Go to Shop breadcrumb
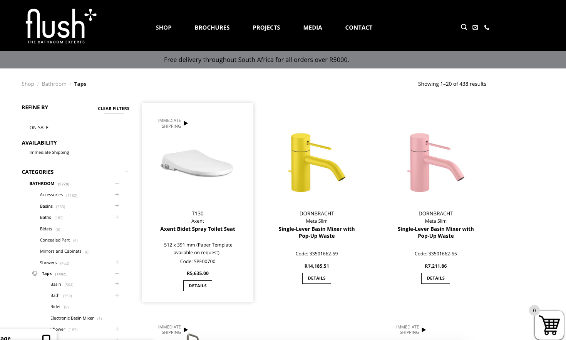This screenshot has width=566, height=340. coord(28,84)
